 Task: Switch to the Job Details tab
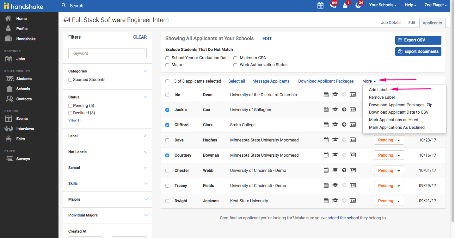tap(391, 22)
